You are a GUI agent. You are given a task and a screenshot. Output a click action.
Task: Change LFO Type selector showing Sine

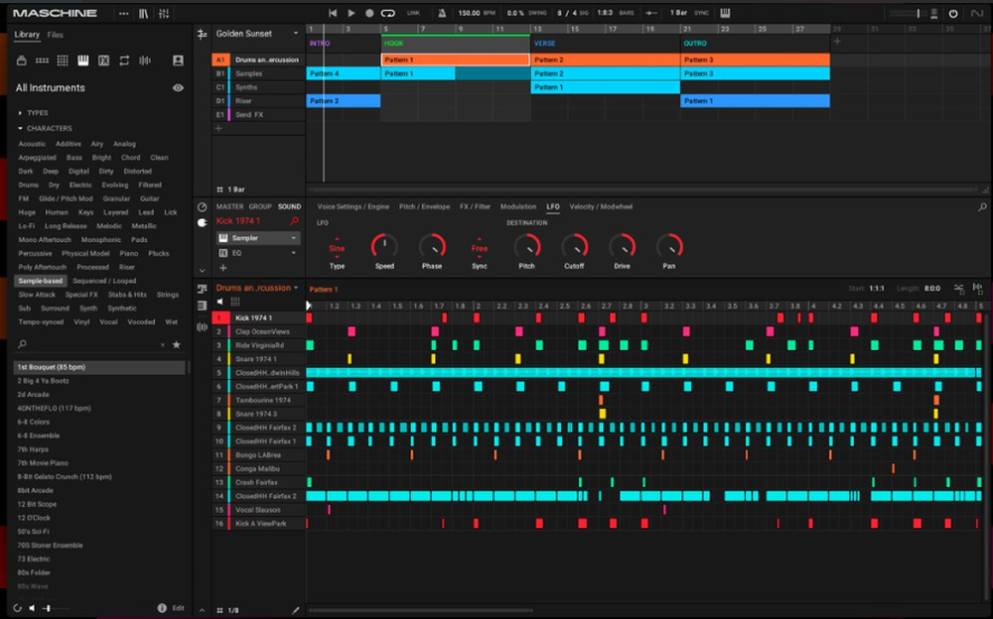[x=337, y=249]
